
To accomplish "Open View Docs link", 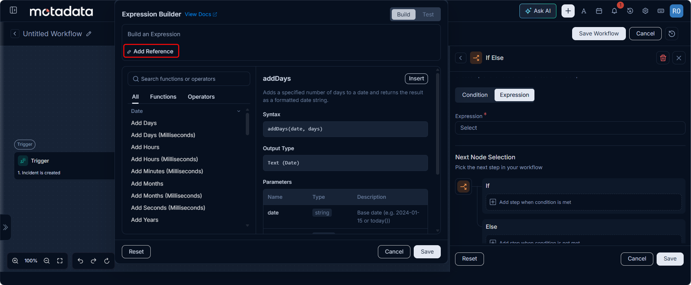I will [x=201, y=14].
